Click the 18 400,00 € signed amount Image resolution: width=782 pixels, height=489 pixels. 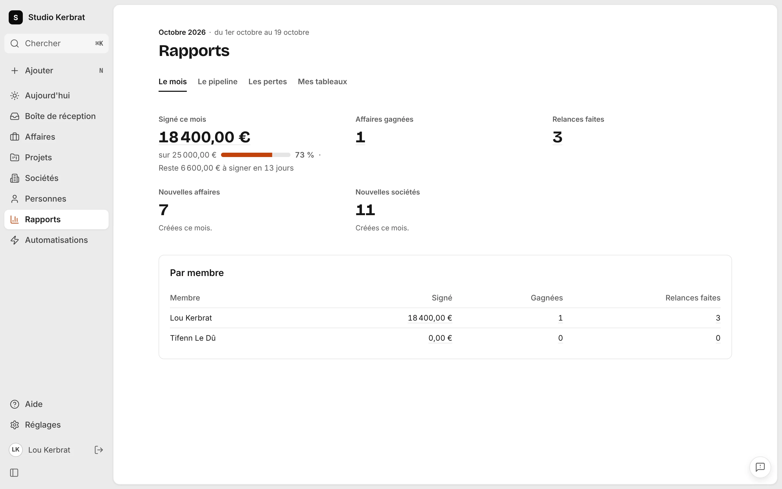(x=204, y=137)
